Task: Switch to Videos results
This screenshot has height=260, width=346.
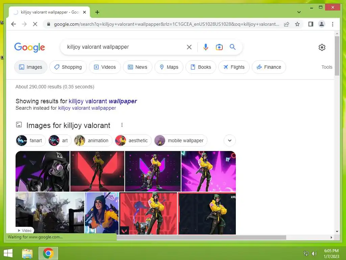Action: [105, 67]
